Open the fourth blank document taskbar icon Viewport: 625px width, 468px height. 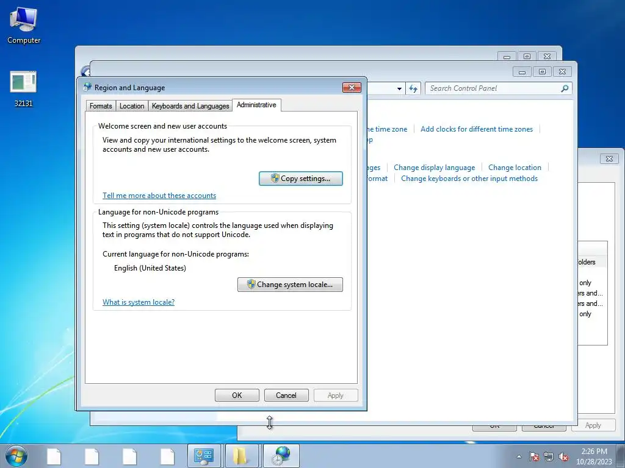coord(167,456)
